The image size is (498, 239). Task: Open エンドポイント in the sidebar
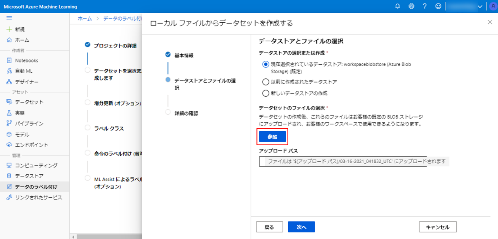pyautogui.click(x=32, y=145)
